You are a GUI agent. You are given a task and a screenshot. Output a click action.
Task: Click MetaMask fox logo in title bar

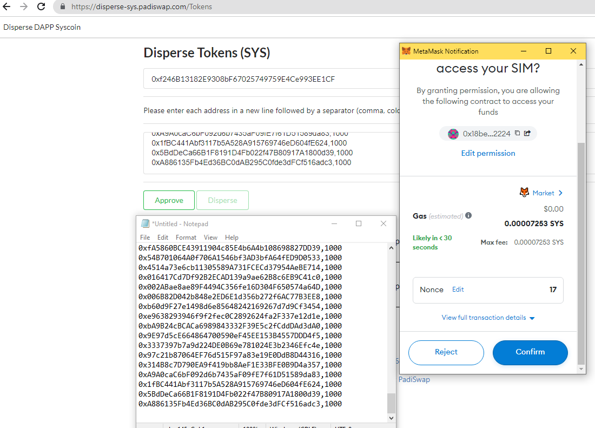click(406, 51)
